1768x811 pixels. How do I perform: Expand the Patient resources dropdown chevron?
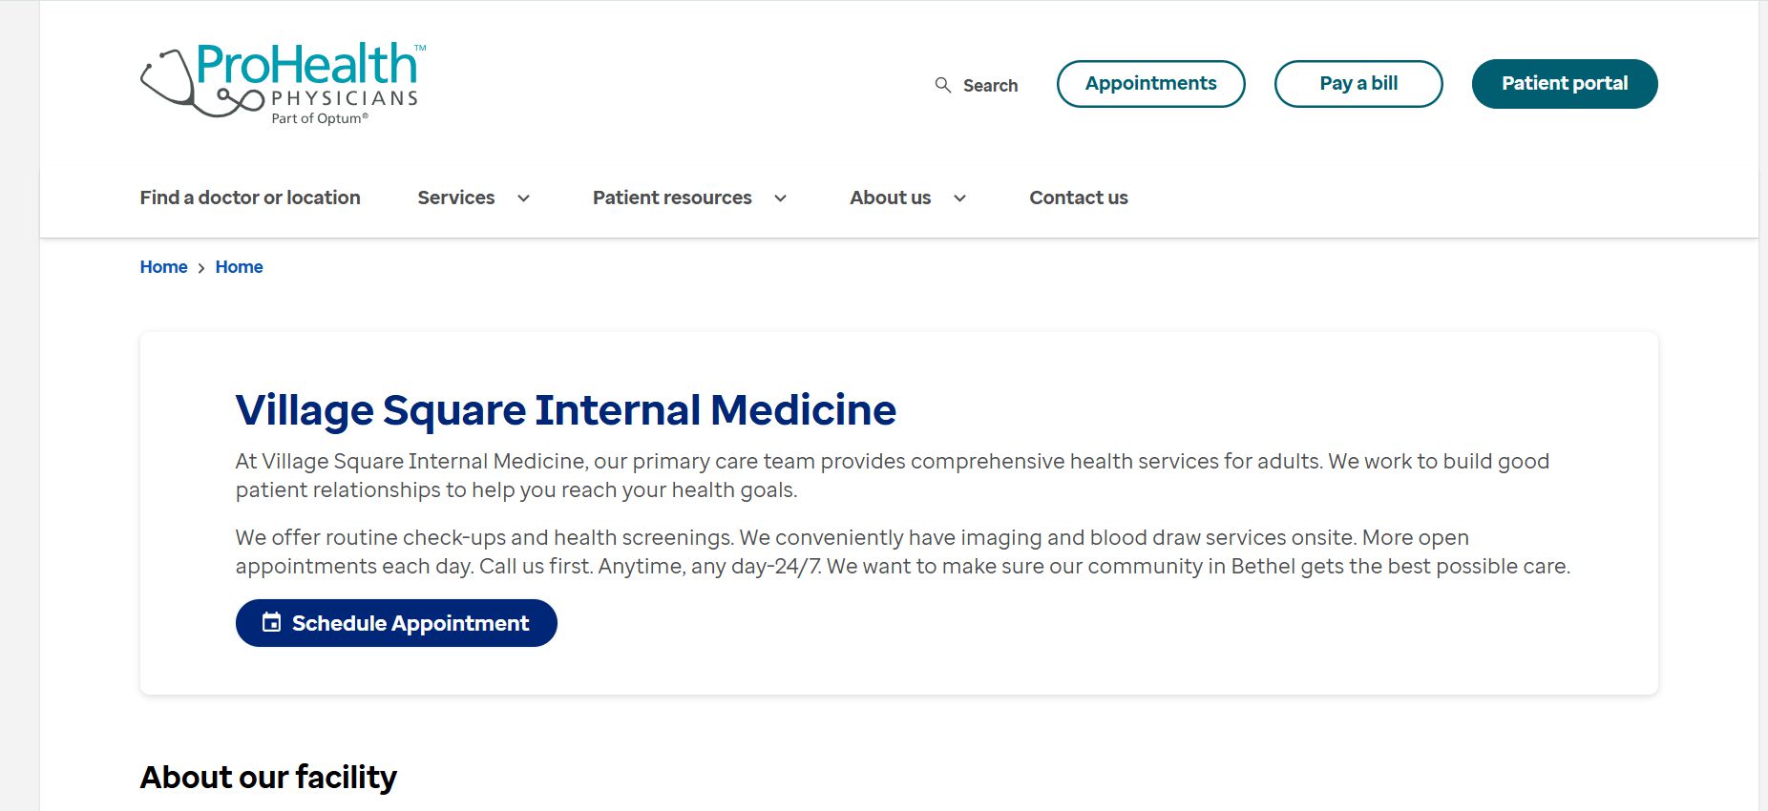(780, 198)
